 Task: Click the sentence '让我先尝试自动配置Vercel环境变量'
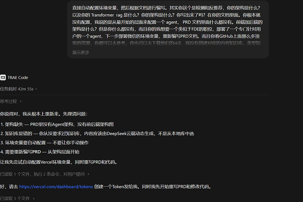tap(36, 162)
